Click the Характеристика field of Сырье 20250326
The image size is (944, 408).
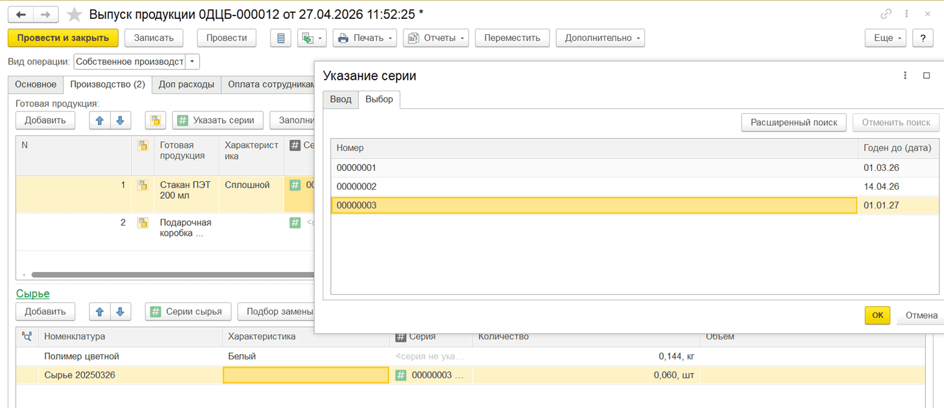click(x=306, y=375)
